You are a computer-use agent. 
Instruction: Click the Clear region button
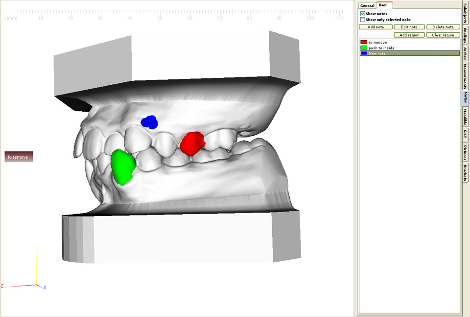click(x=443, y=35)
